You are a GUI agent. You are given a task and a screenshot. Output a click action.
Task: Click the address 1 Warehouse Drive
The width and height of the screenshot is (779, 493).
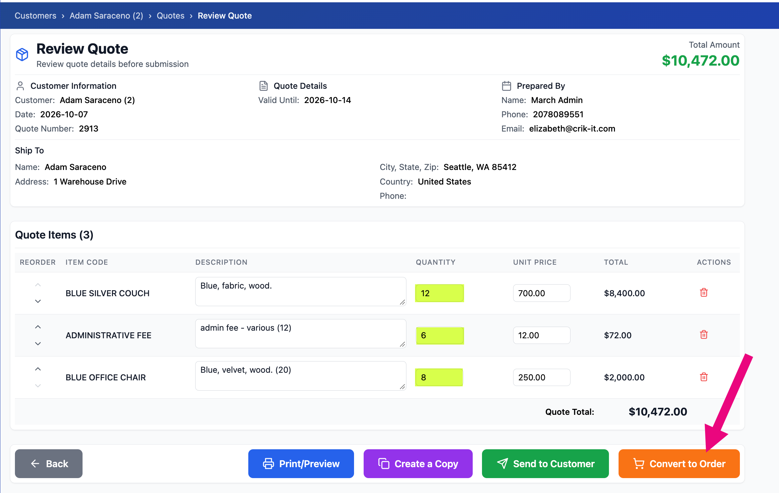[x=90, y=182]
